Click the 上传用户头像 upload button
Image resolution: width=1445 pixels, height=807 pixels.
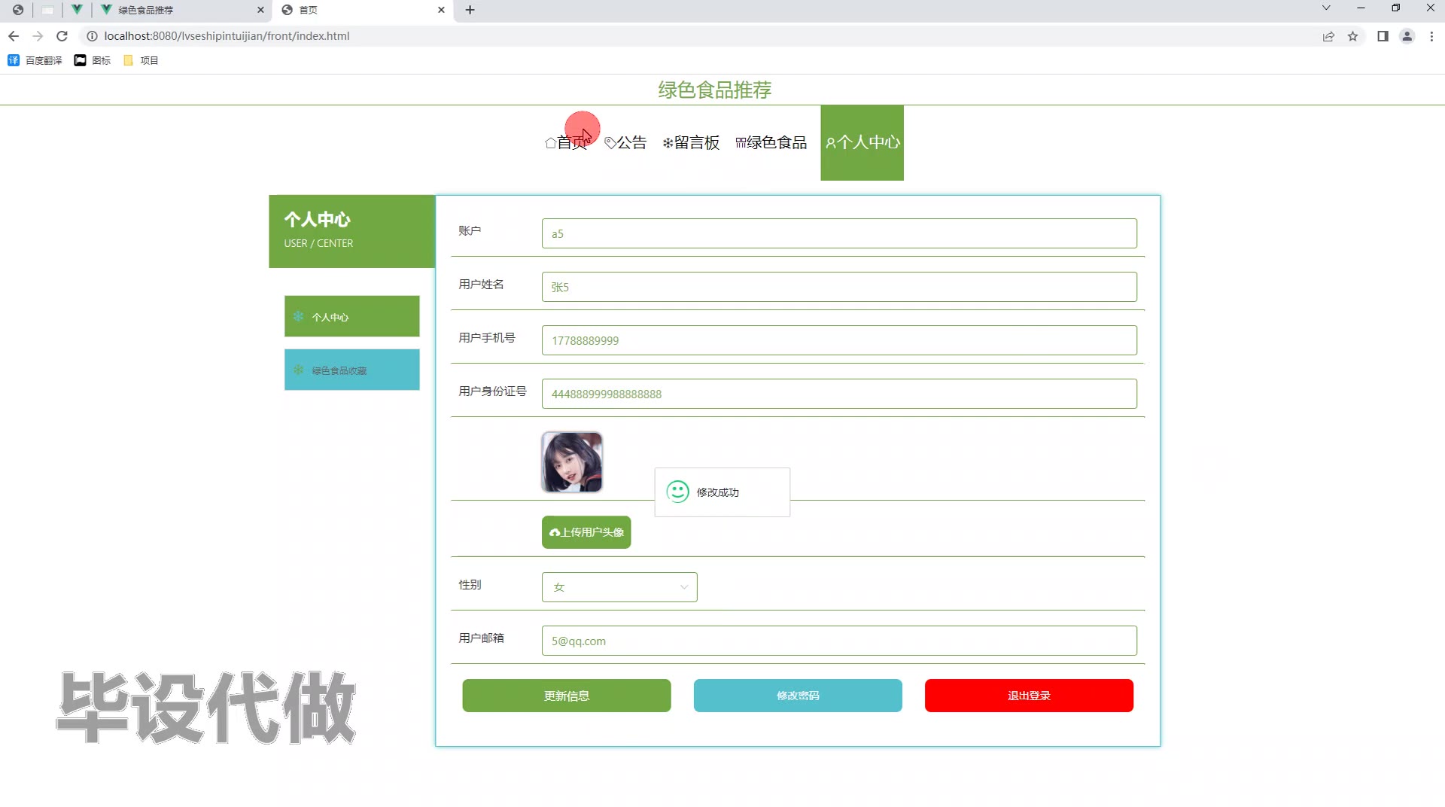coord(586,532)
